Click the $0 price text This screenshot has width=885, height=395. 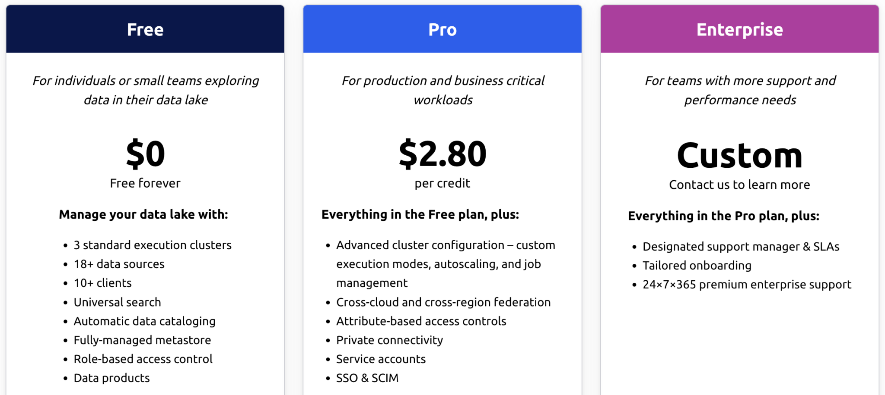point(145,154)
